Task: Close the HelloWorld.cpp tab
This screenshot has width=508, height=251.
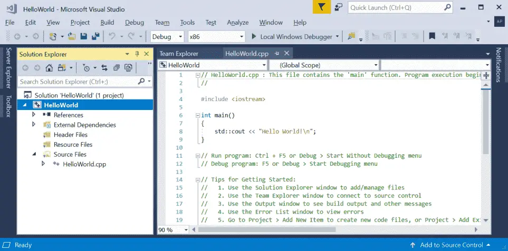Action: pyautogui.click(x=287, y=53)
